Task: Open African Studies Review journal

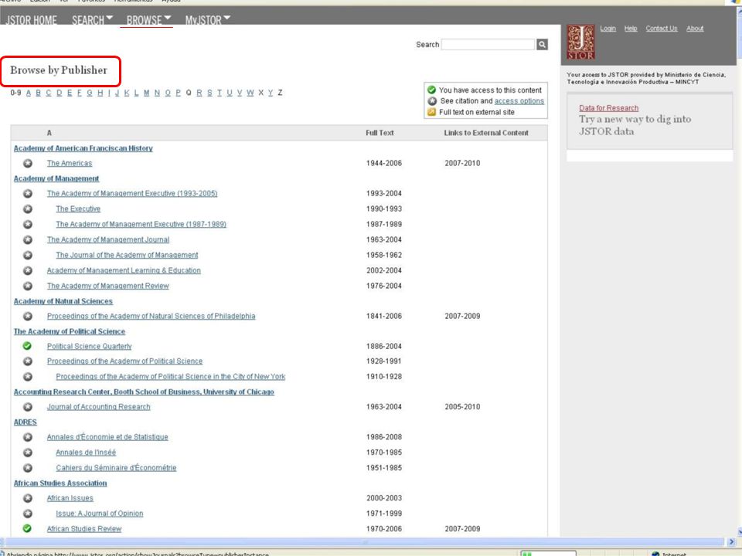Action: (84, 528)
